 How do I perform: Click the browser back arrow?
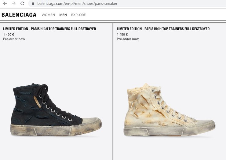point(5,3)
